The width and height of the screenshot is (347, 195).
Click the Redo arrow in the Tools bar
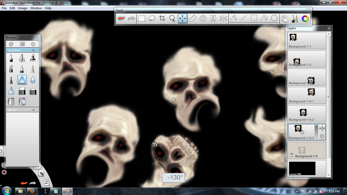(131, 19)
